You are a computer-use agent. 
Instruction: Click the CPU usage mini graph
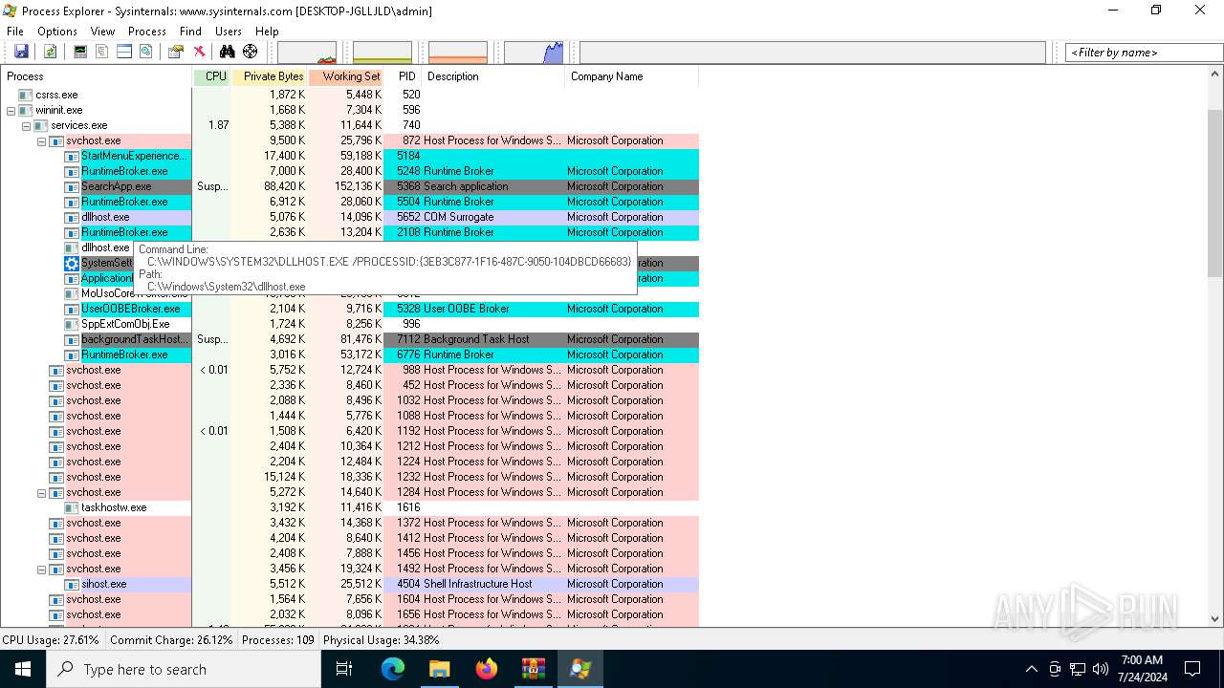coord(307,53)
